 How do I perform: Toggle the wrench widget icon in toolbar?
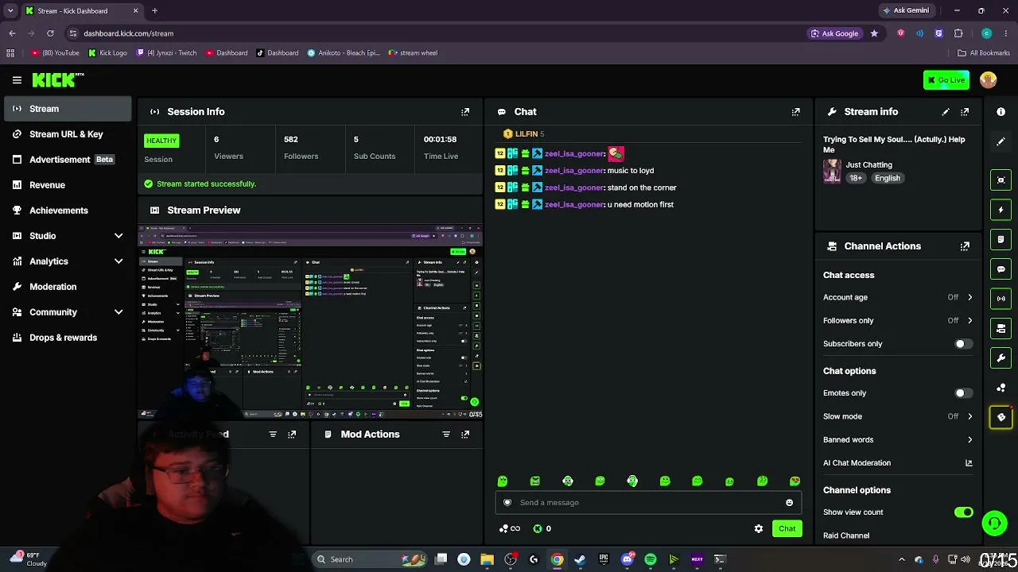pos(1001,358)
